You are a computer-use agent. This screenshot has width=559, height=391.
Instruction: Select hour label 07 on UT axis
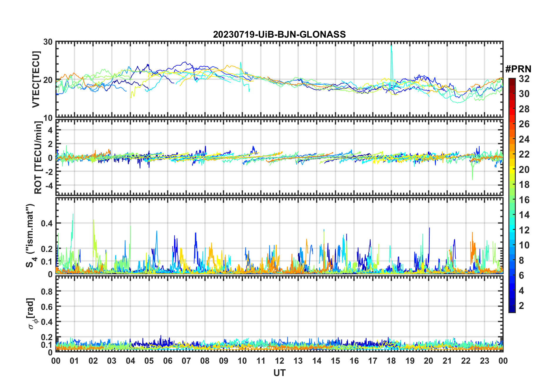click(x=186, y=361)
